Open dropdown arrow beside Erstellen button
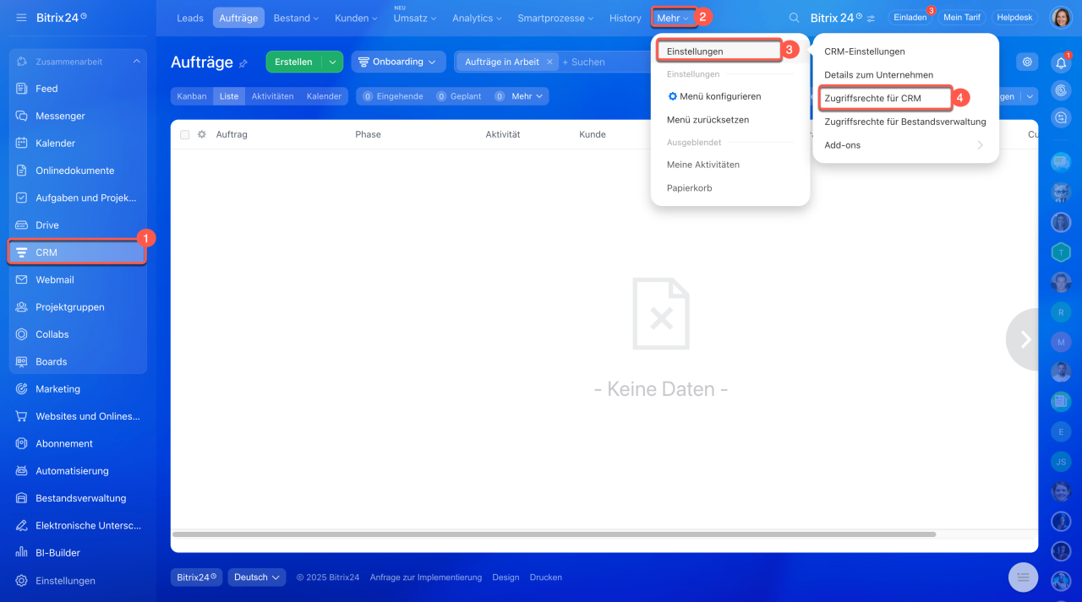 click(333, 62)
